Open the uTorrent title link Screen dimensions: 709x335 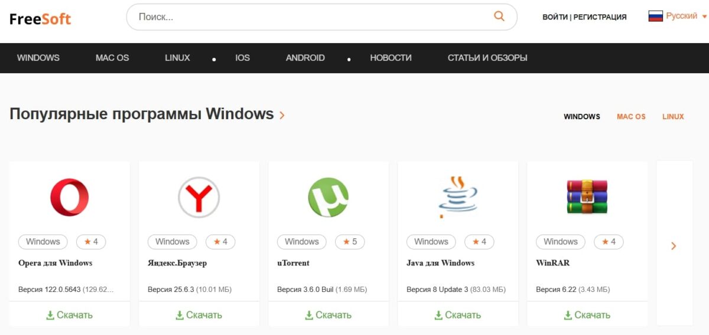point(293,263)
